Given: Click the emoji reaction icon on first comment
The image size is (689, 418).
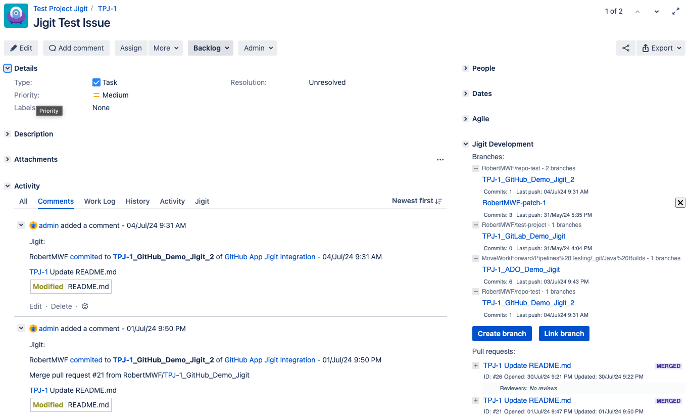Looking at the screenshot, I should [85, 306].
